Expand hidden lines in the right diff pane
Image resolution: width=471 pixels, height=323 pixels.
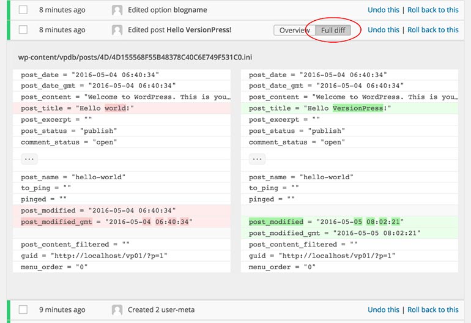257,159
